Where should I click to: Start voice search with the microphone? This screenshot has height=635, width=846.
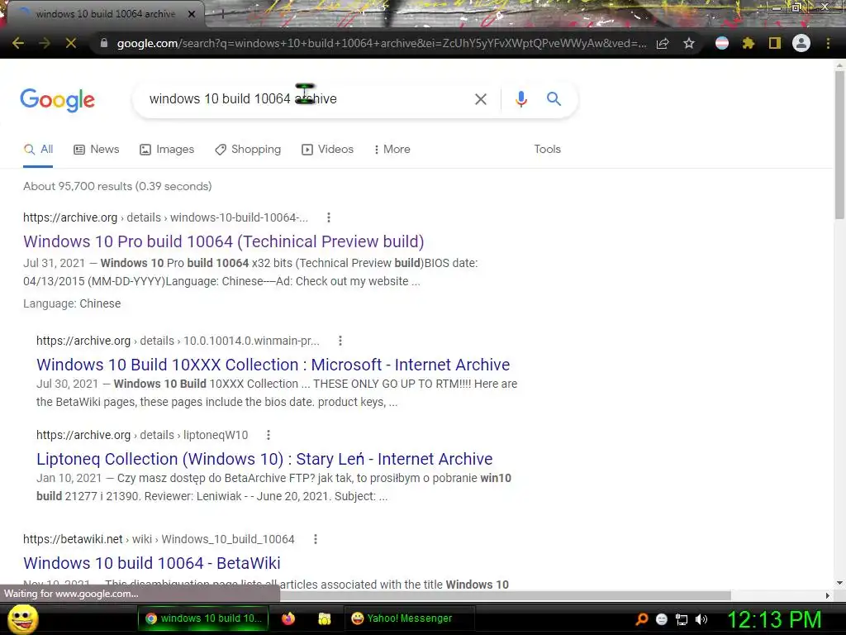click(x=521, y=99)
